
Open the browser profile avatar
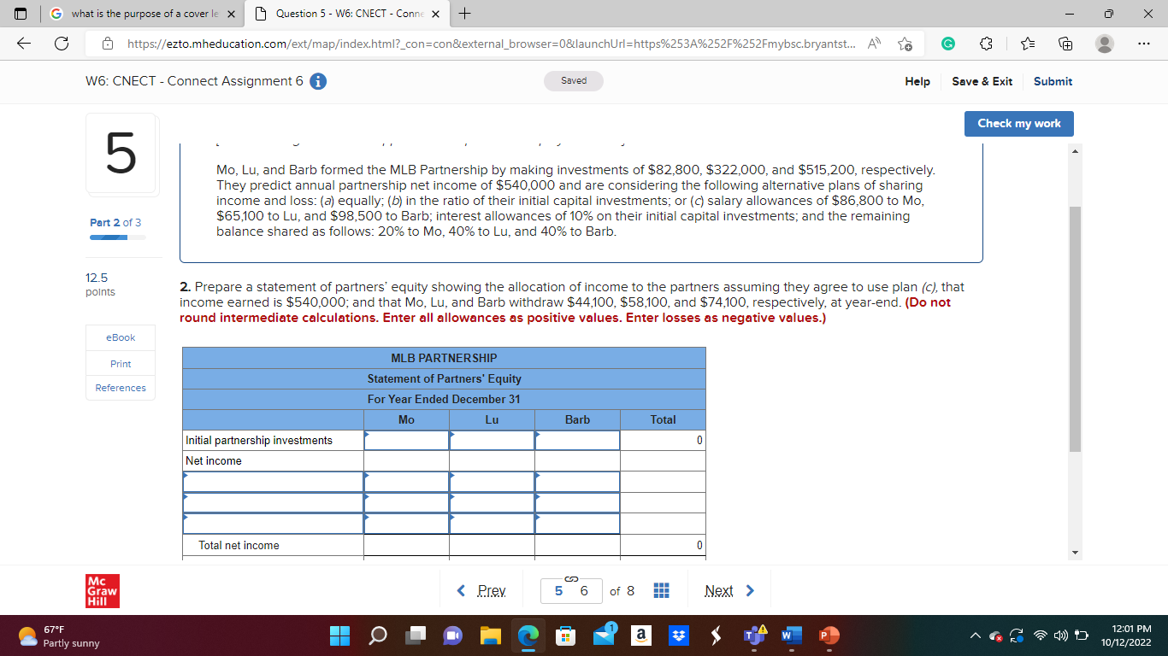point(1103,42)
